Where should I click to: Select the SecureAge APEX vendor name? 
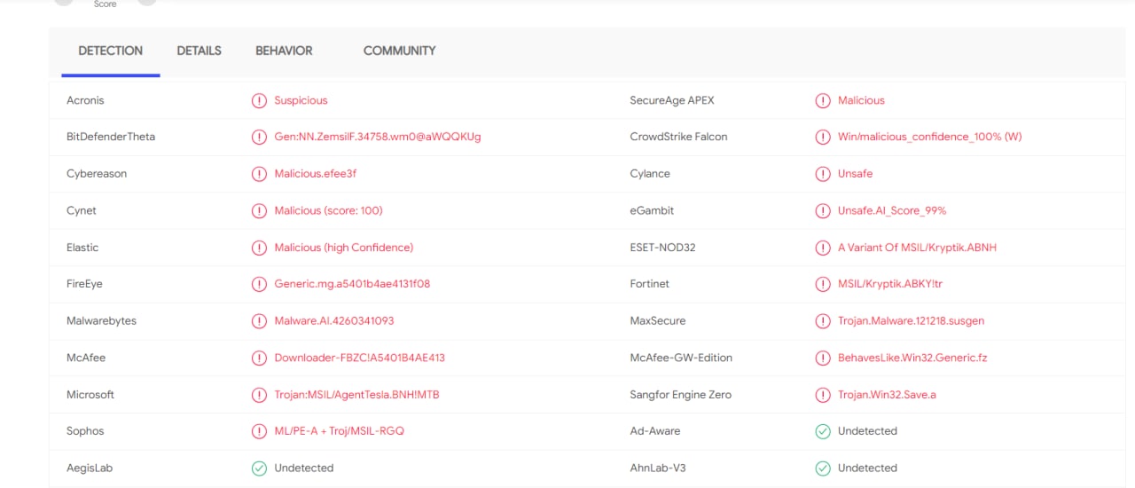click(672, 100)
